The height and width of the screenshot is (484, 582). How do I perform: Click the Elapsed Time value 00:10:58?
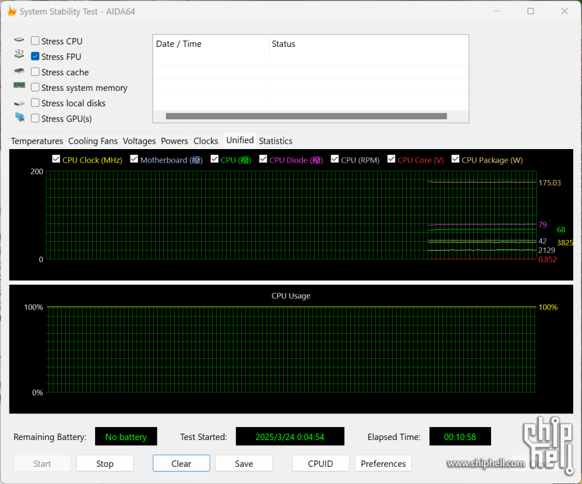click(460, 436)
